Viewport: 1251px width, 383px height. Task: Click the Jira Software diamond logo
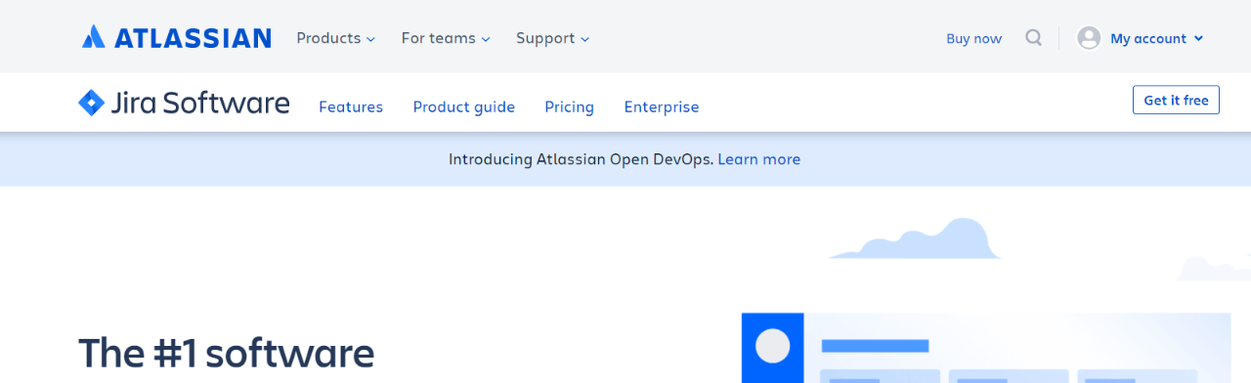coord(91,103)
